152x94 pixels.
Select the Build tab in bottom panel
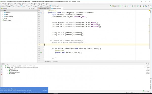3,64
